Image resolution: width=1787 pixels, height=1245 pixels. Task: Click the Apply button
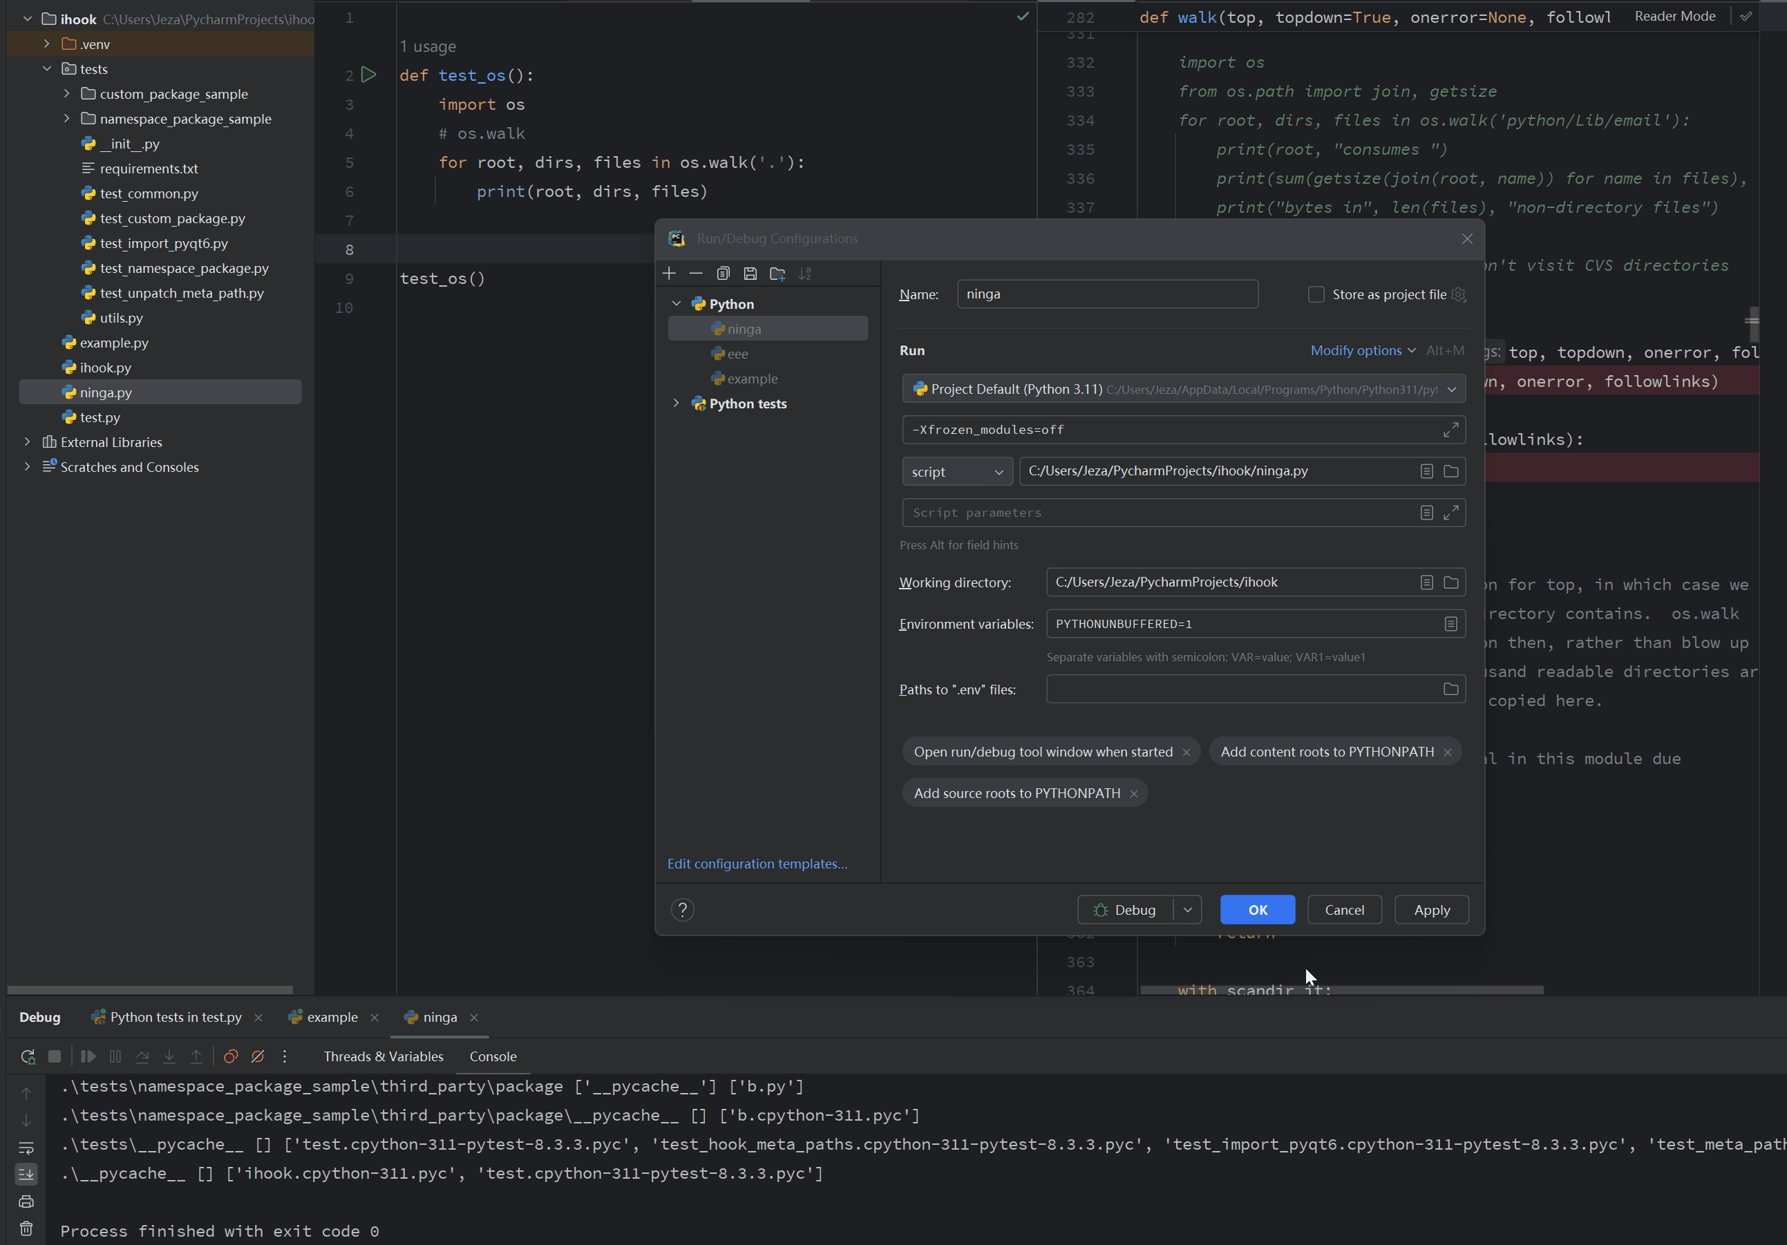coord(1431,910)
